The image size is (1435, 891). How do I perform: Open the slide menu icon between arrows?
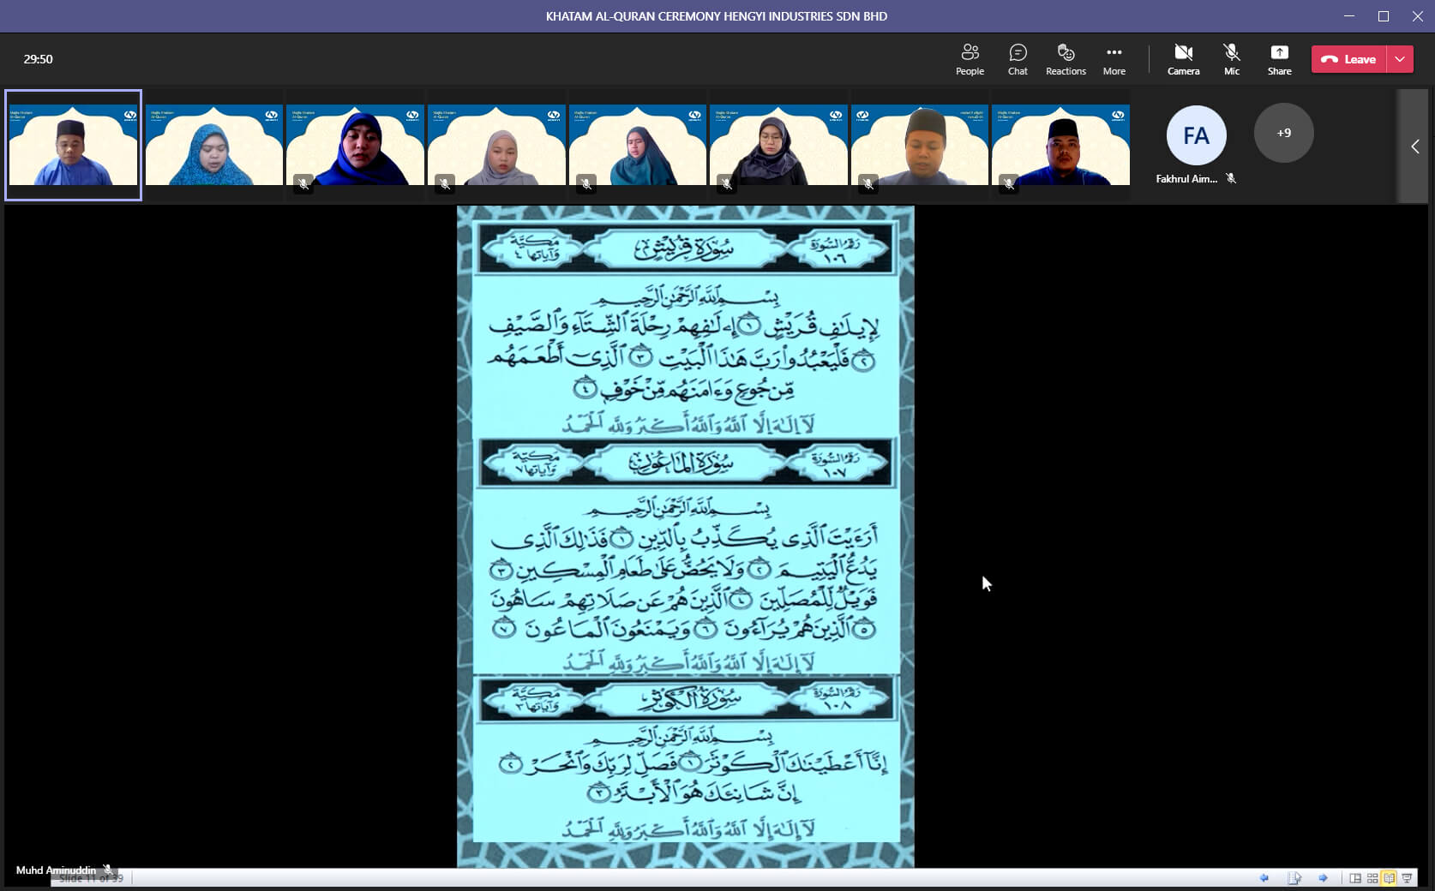coord(1294,878)
